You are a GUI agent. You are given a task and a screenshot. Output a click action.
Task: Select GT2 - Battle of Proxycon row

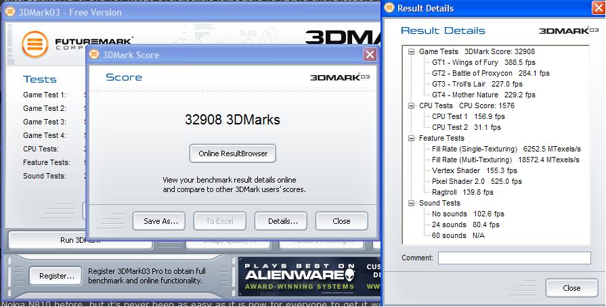point(490,73)
